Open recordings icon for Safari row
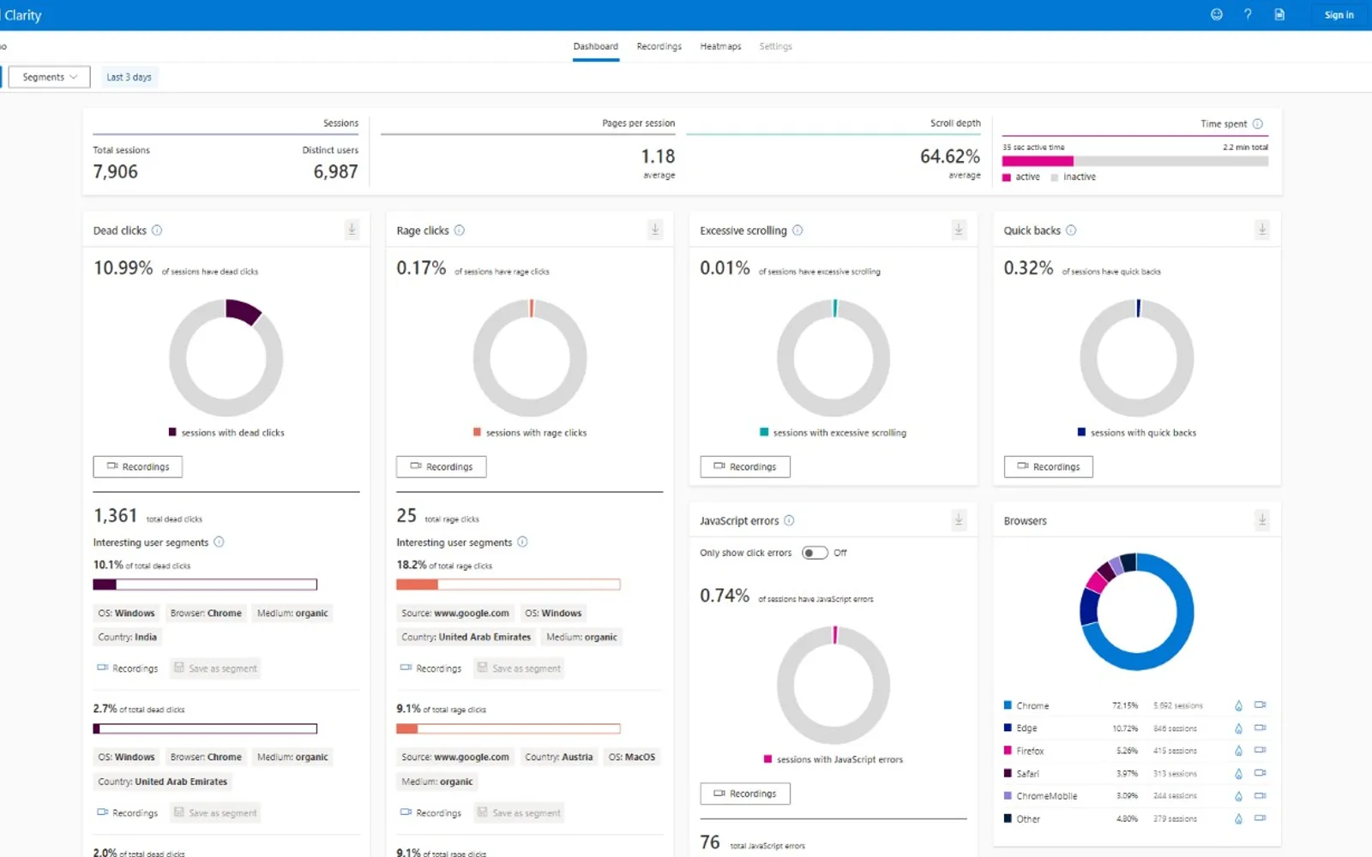1372x857 pixels. click(x=1260, y=773)
